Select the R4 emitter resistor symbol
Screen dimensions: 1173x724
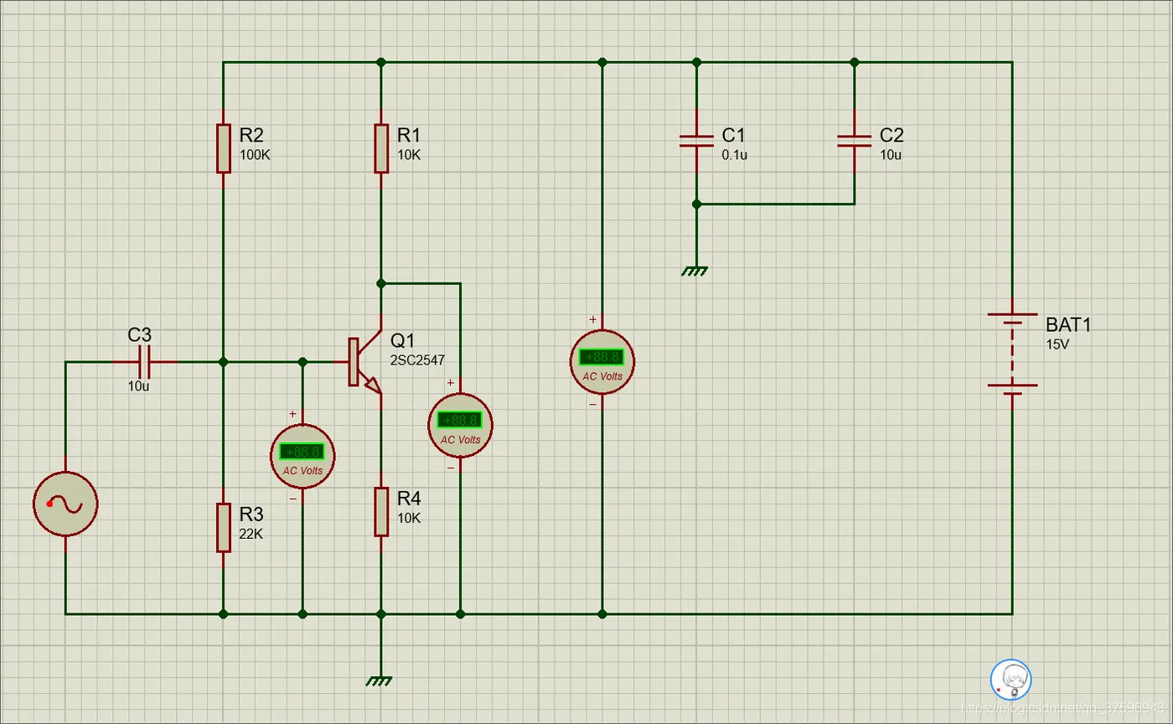381,511
